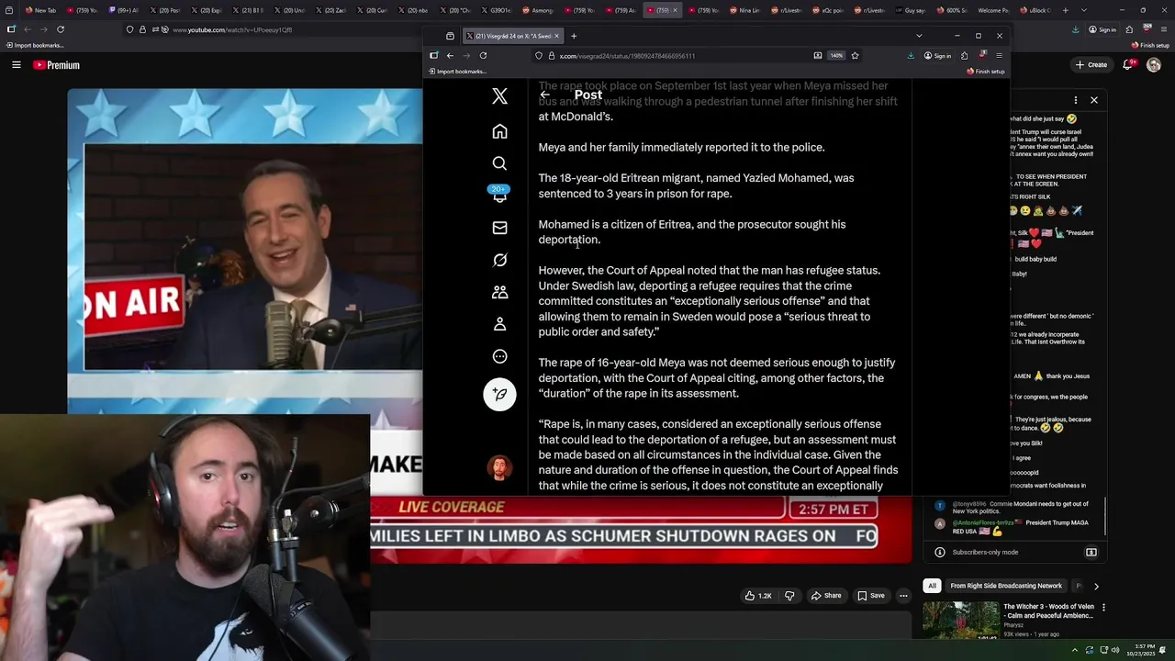Screen dimensions: 1175x661
Task: Go back in the x.com browser window
Action: pos(450,55)
